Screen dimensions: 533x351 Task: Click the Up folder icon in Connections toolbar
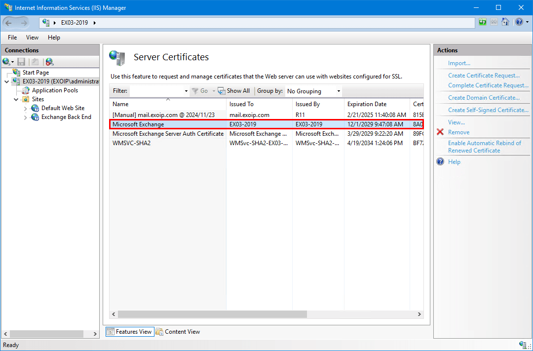[35, 62]
